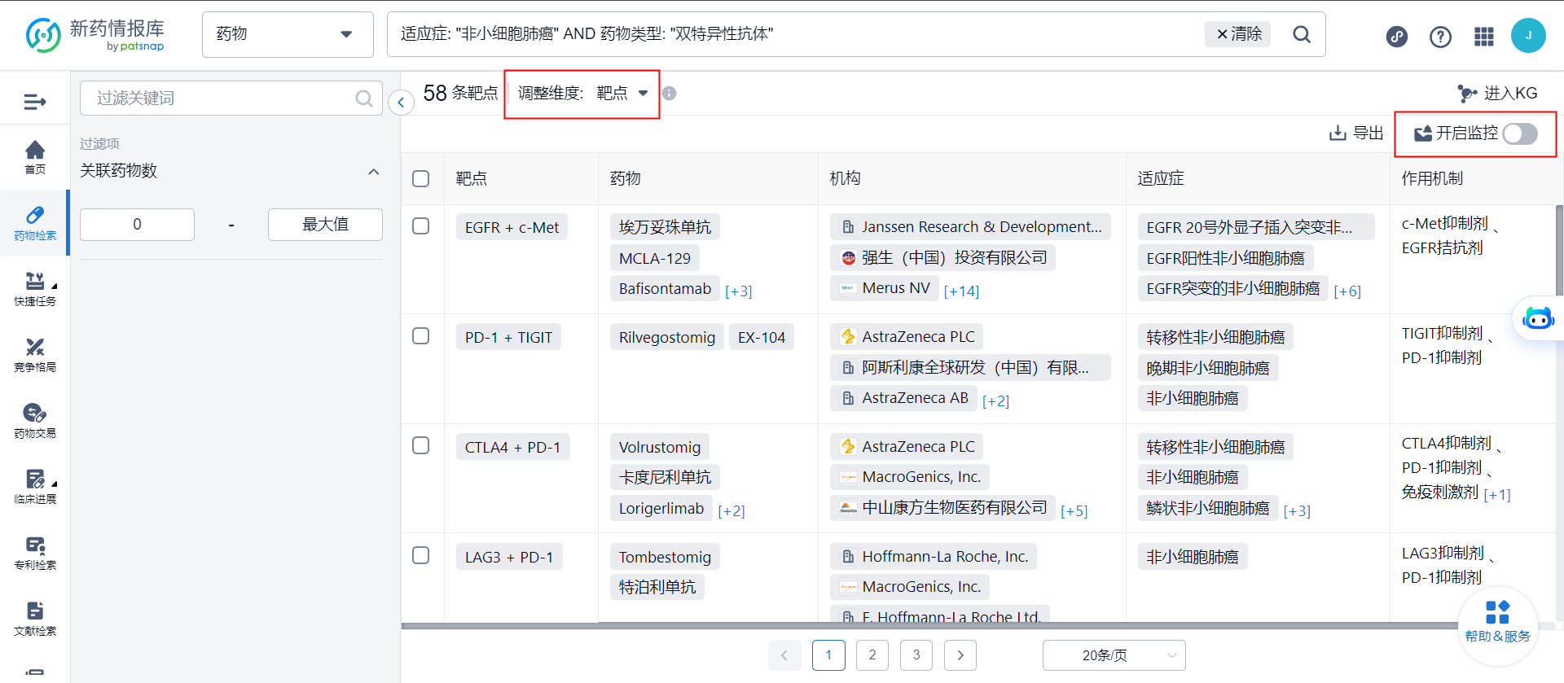The width and height of the screenshot is (1564, 683).
Task: Open 专利检索 sidebar icon
Action: click(35, 553)
